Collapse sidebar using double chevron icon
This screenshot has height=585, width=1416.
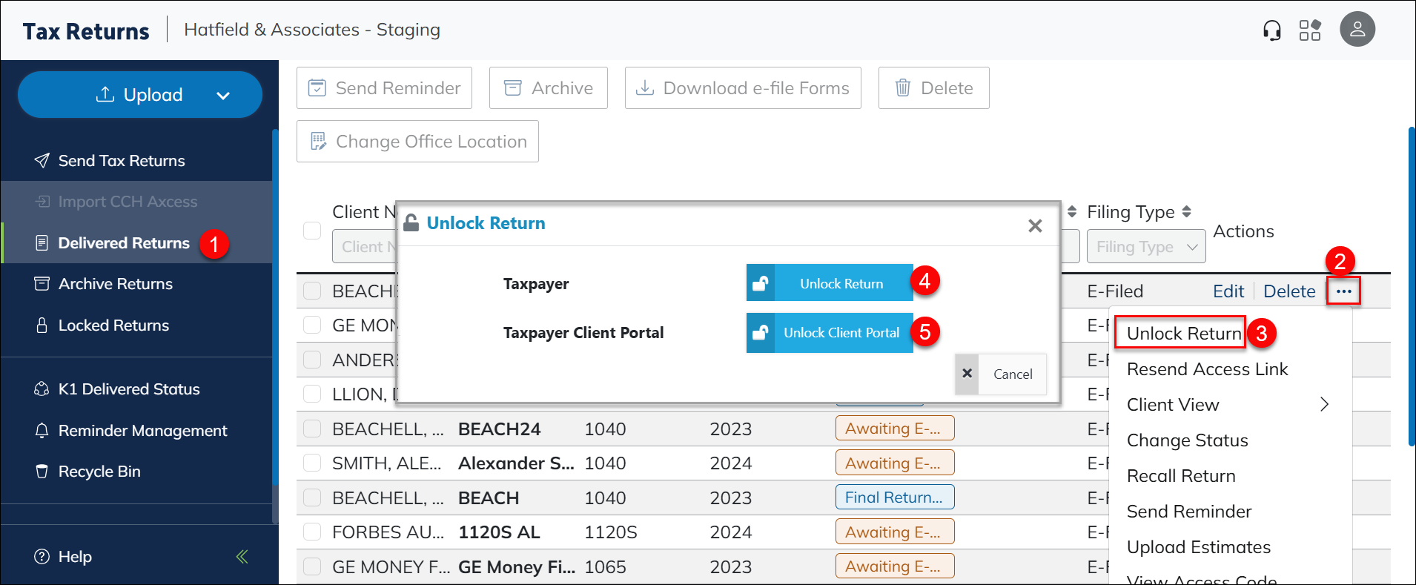(x=242, y=557)
